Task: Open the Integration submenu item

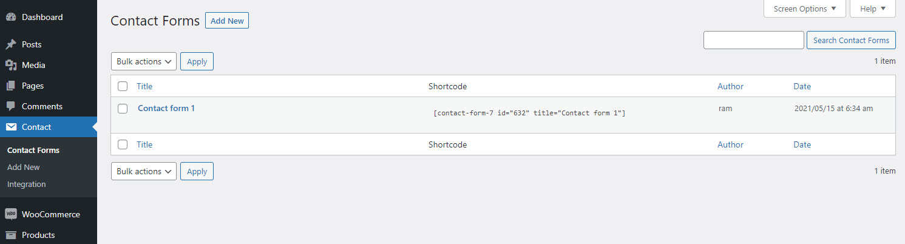Action: click(x=26, y=184)
